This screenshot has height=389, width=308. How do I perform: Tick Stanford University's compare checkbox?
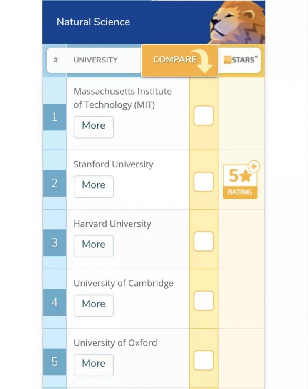pyautogui.click(x=204, y=182)
